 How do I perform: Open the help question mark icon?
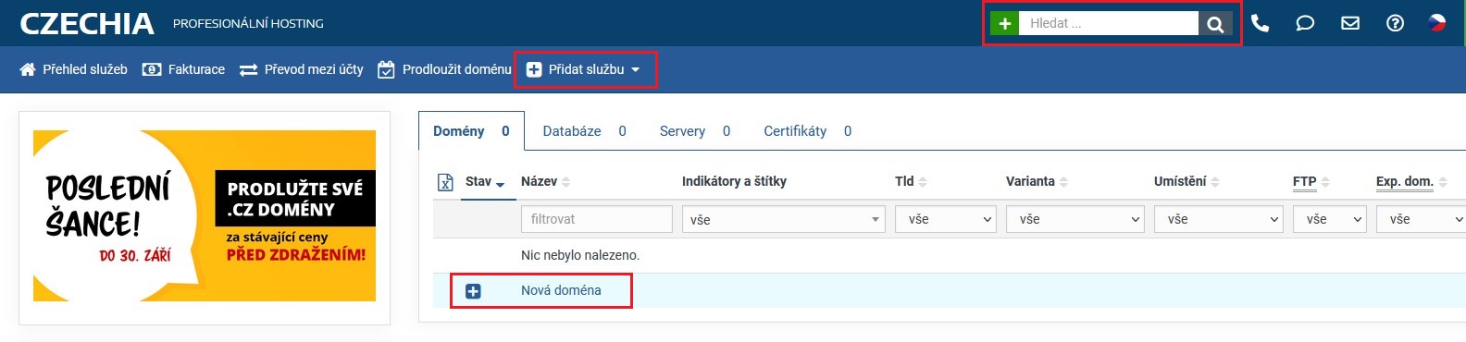pyautogui.click(x=1395, y=23)
